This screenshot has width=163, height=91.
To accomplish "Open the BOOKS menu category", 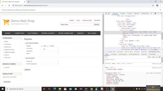I will 8,33.
